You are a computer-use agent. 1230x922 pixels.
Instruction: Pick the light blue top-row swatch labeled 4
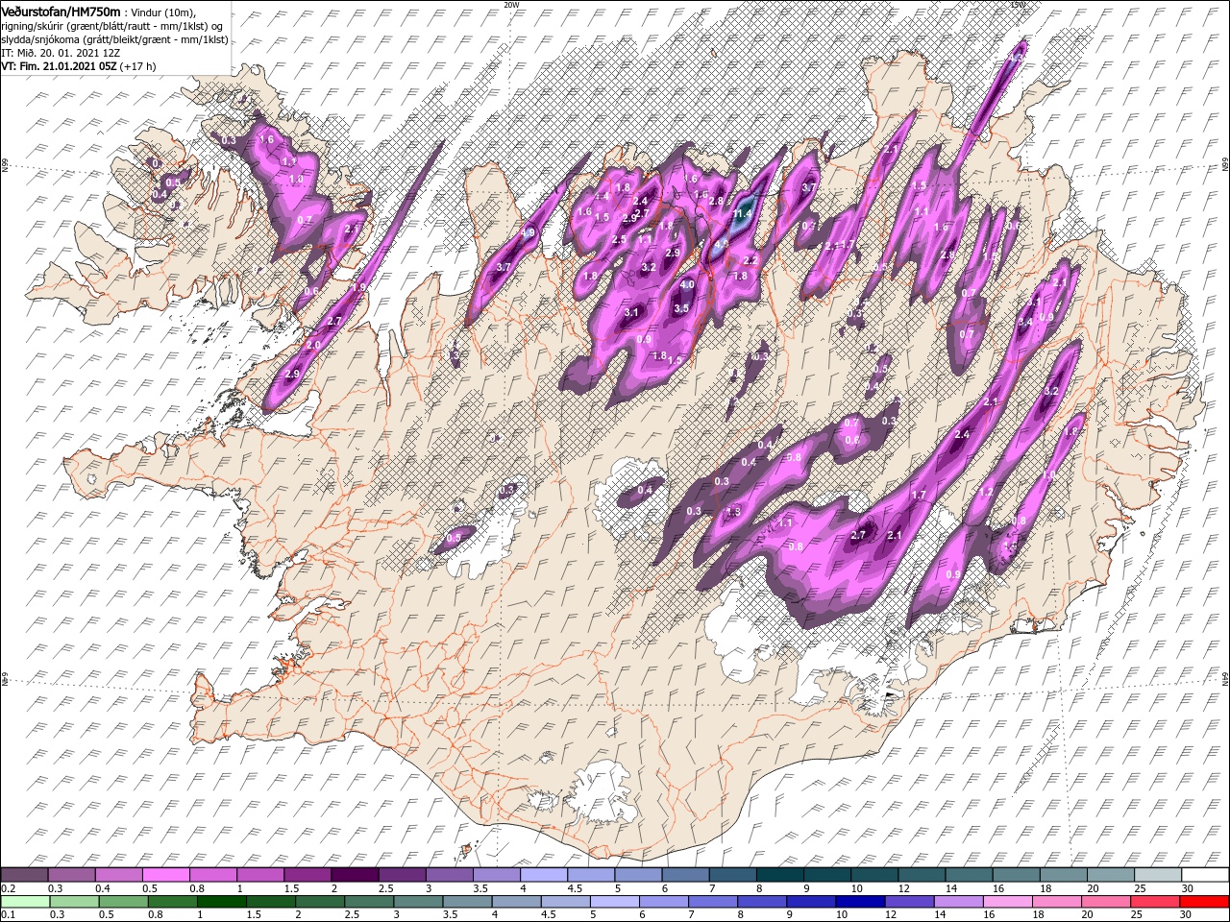pos(543,874)
